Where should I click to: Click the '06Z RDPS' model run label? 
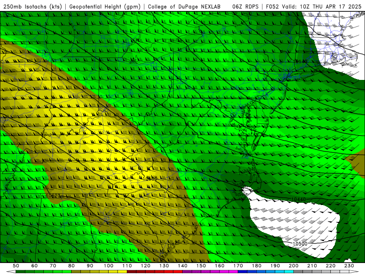245,6
